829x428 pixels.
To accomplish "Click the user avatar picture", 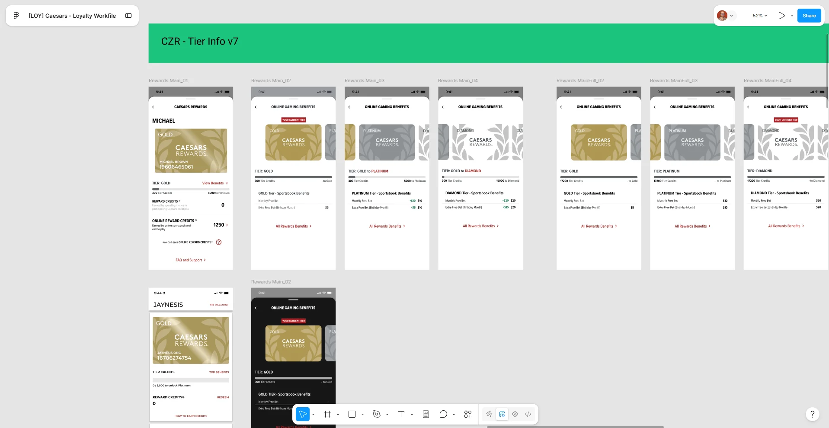I will click(x=722, y=16).
